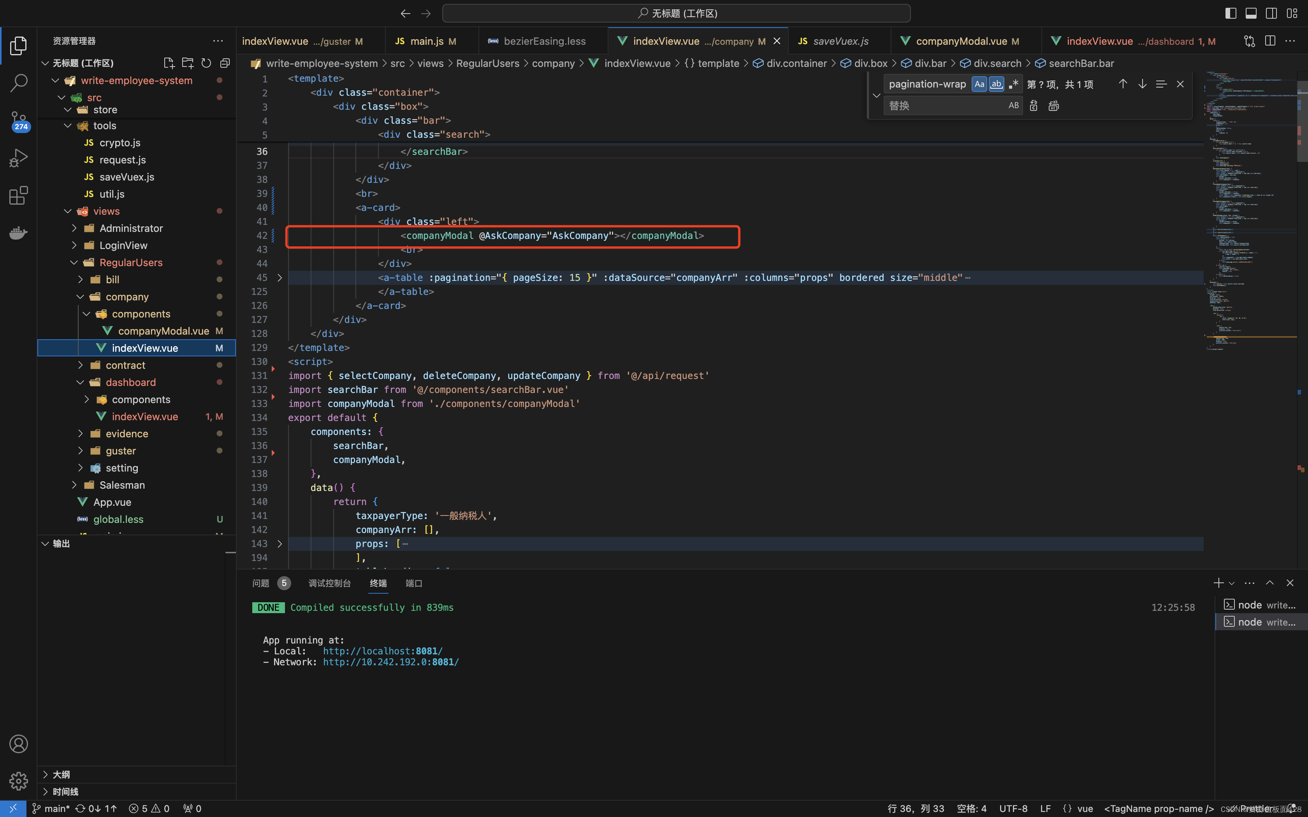
Task: Click UTF-8 encoding in status bar
Action: point(1013,809)
